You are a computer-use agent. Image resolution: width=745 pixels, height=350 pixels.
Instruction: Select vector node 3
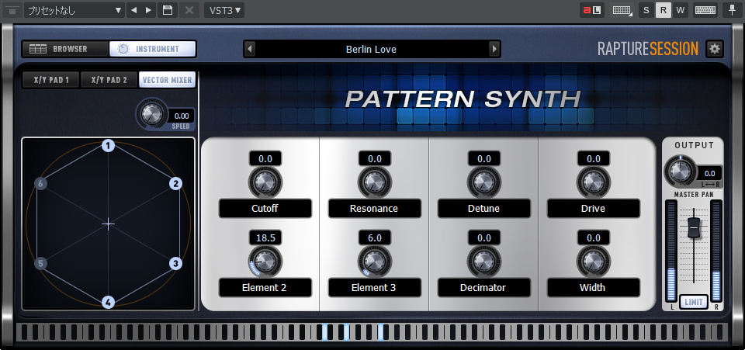coord(176,264)
